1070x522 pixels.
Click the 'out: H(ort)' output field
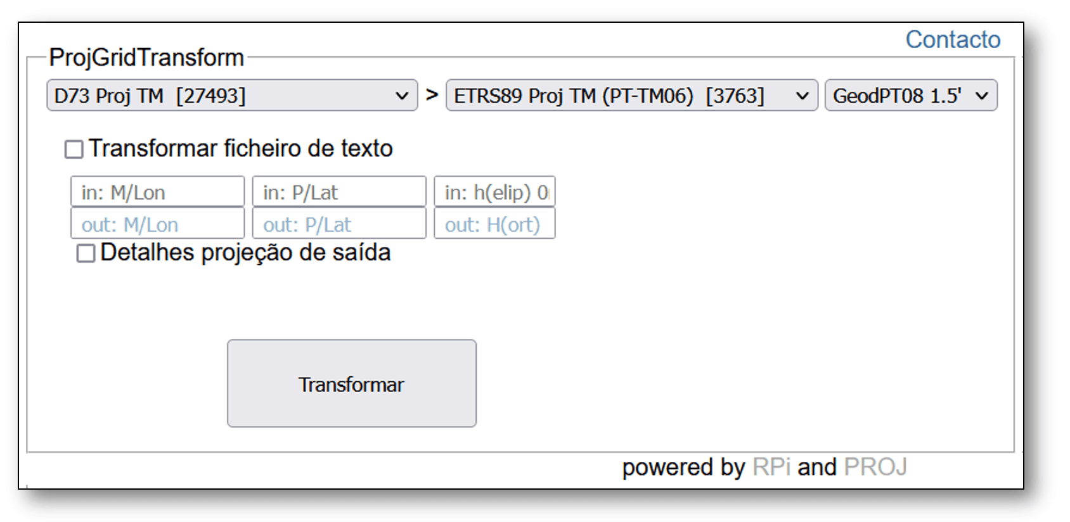tap(494, 224)
